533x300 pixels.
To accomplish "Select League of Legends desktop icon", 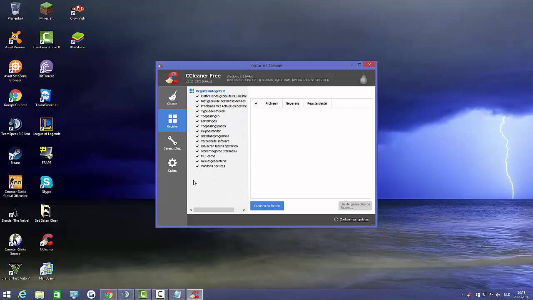I will point(46,126).
